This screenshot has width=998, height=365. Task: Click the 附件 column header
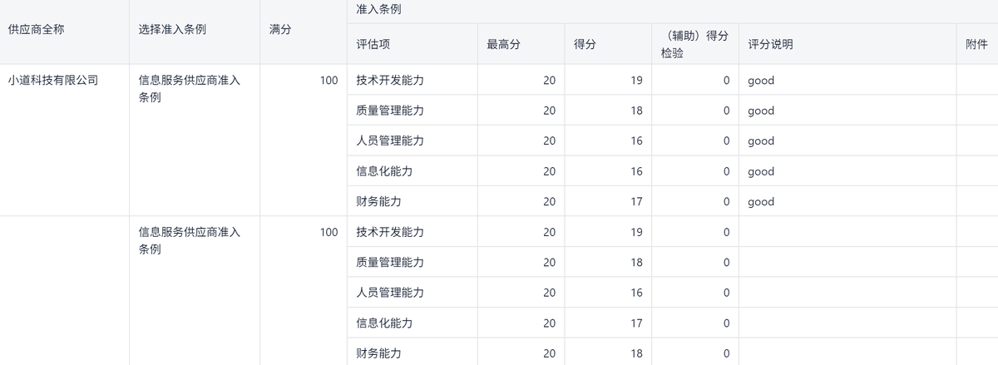tap(976, 44)
